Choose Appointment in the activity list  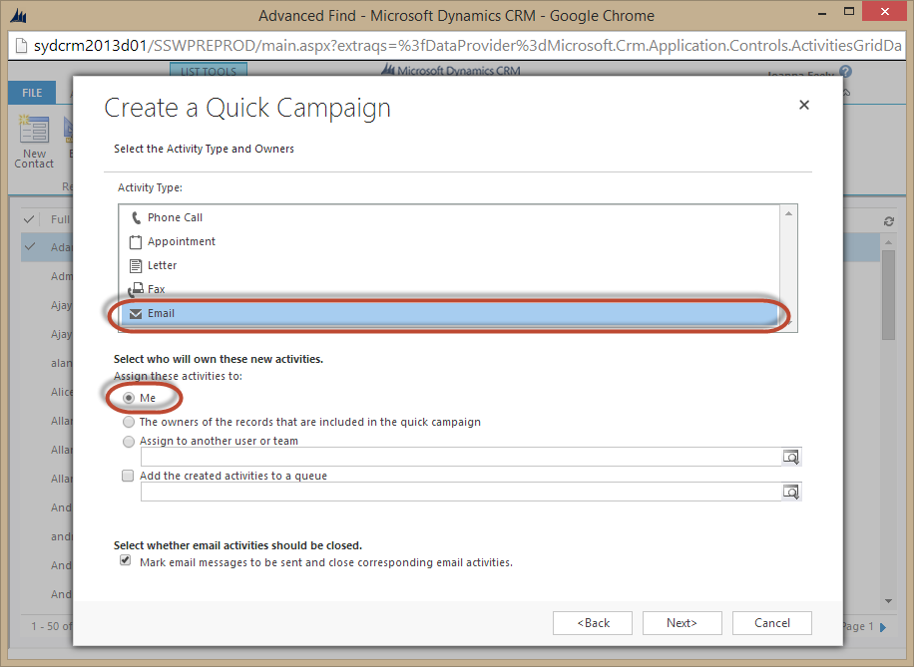click(x=181, y=241)
